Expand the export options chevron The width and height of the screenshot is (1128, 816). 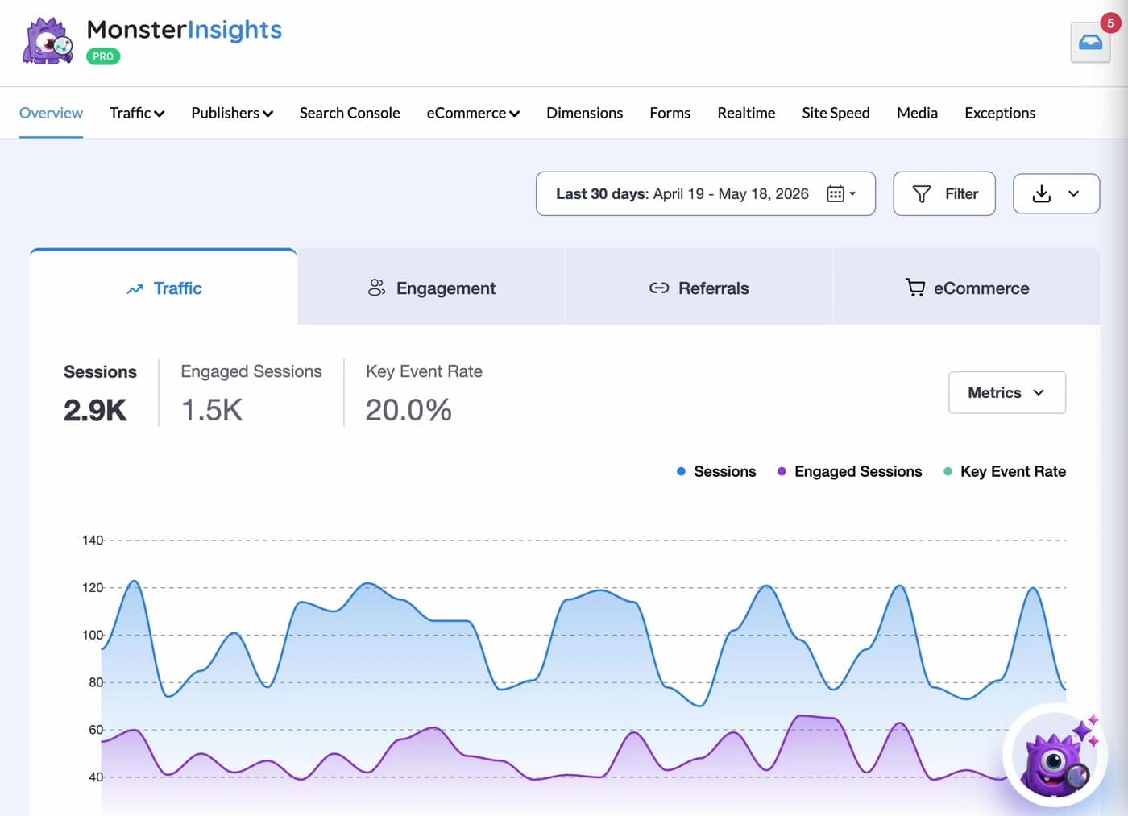[x=1074, y=193]
